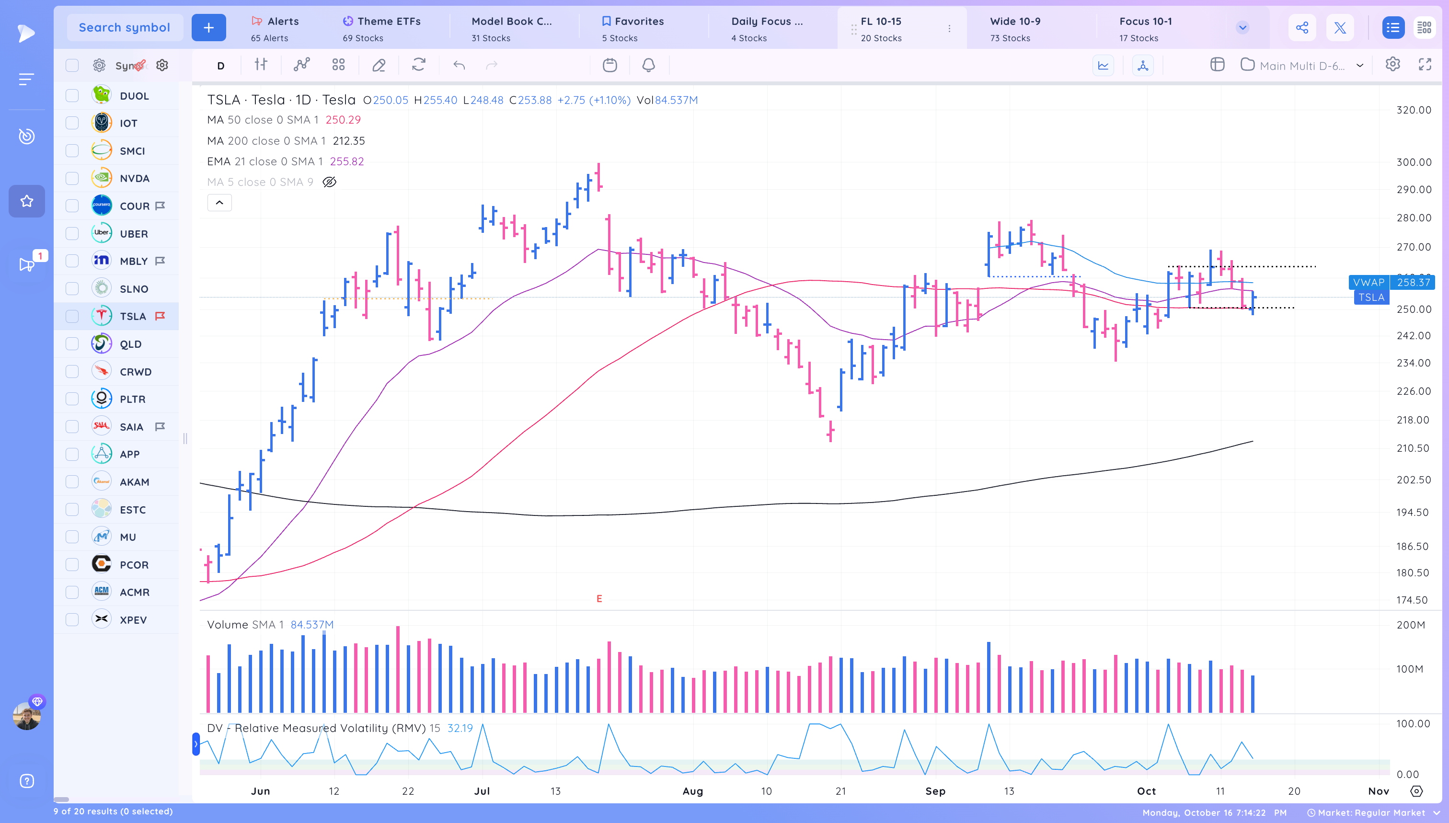Screen dimensions: 1449x823
Task: Check the NVDA symbol checkbox
Action: click(72, 178)
